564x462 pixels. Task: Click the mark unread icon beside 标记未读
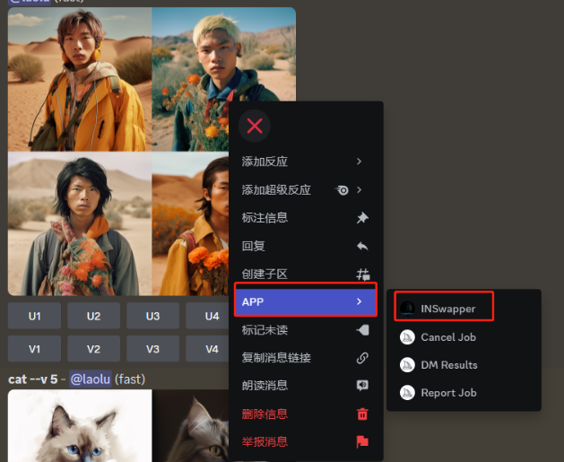(x=362, y=330)
